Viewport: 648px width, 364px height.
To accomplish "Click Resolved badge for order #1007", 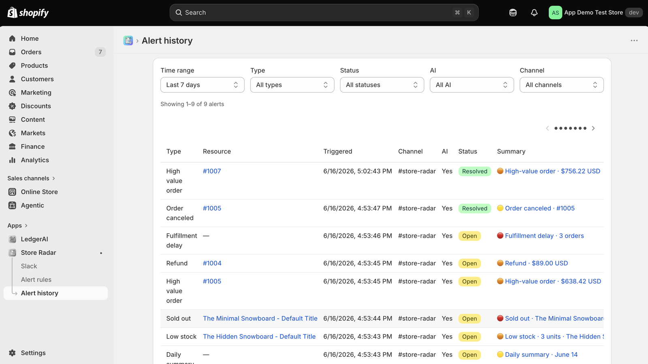I will click(475, 171).
